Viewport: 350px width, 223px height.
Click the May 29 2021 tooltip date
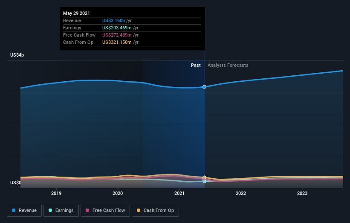76,13
